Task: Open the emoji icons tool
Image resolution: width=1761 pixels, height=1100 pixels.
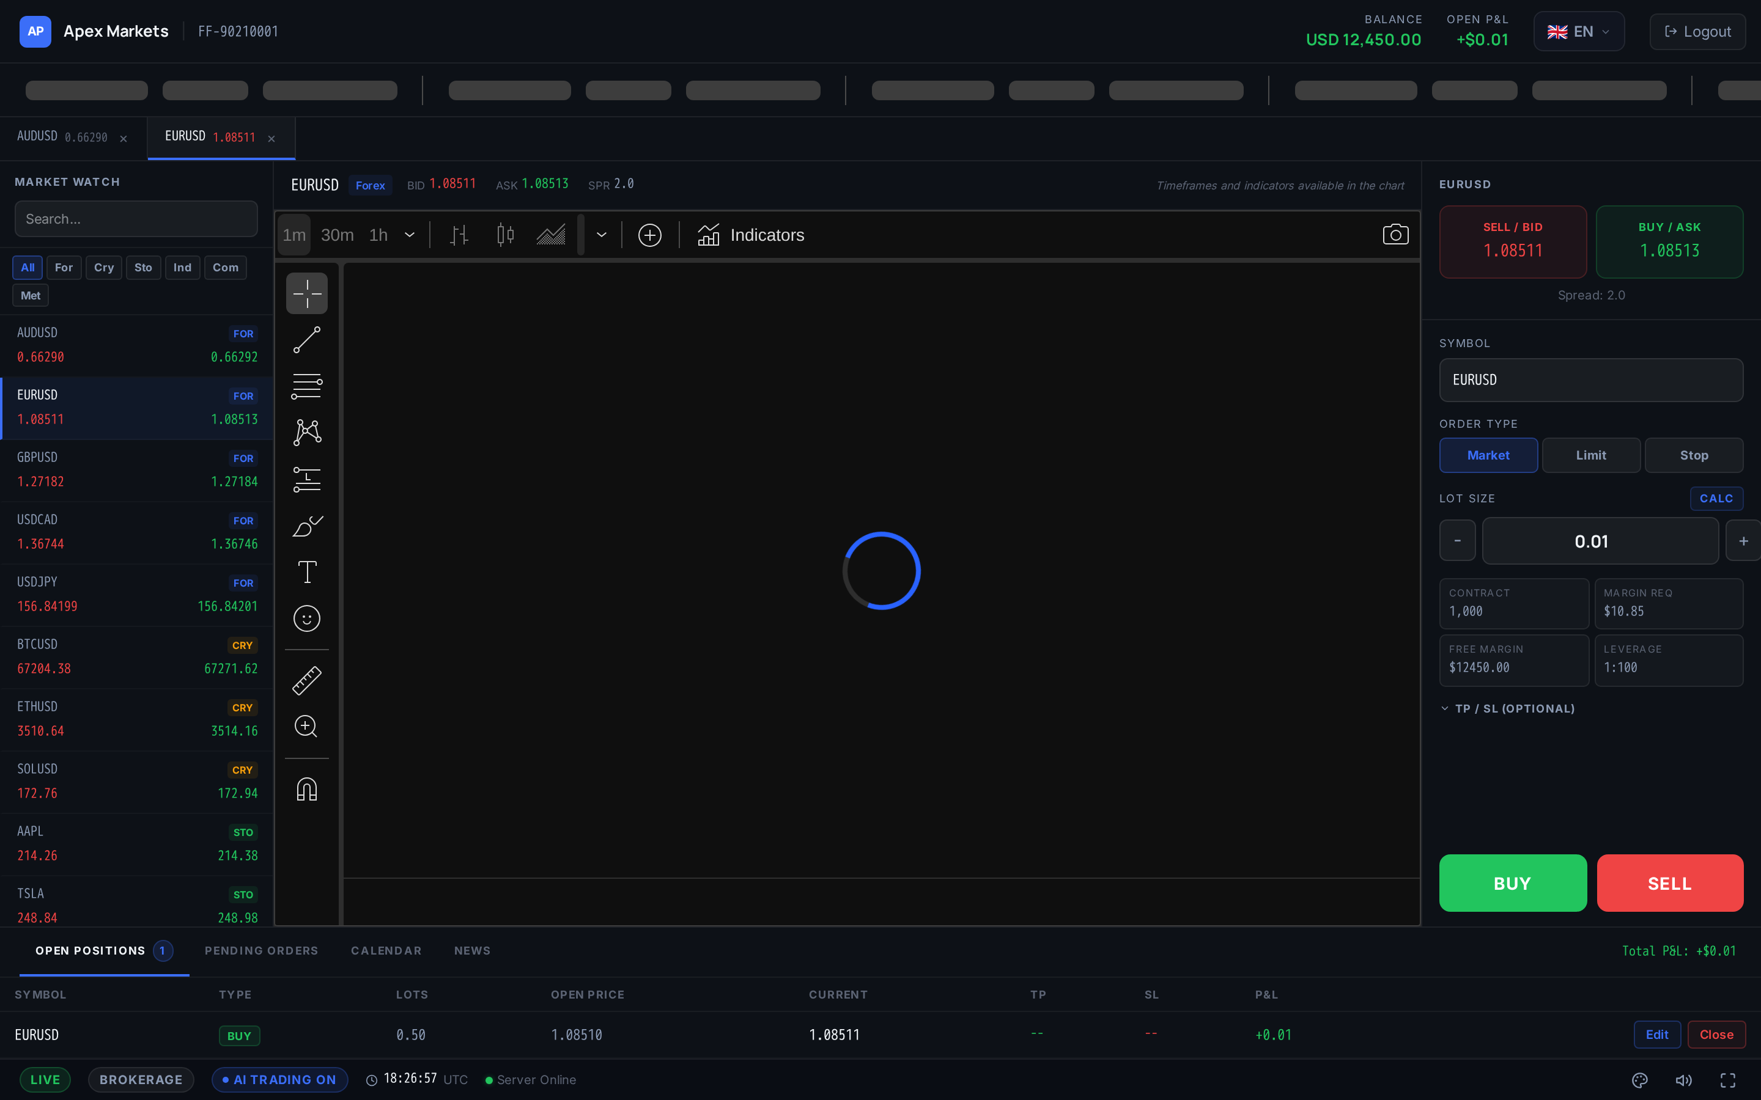Action: pyautogui.click(x=306, y=618)
